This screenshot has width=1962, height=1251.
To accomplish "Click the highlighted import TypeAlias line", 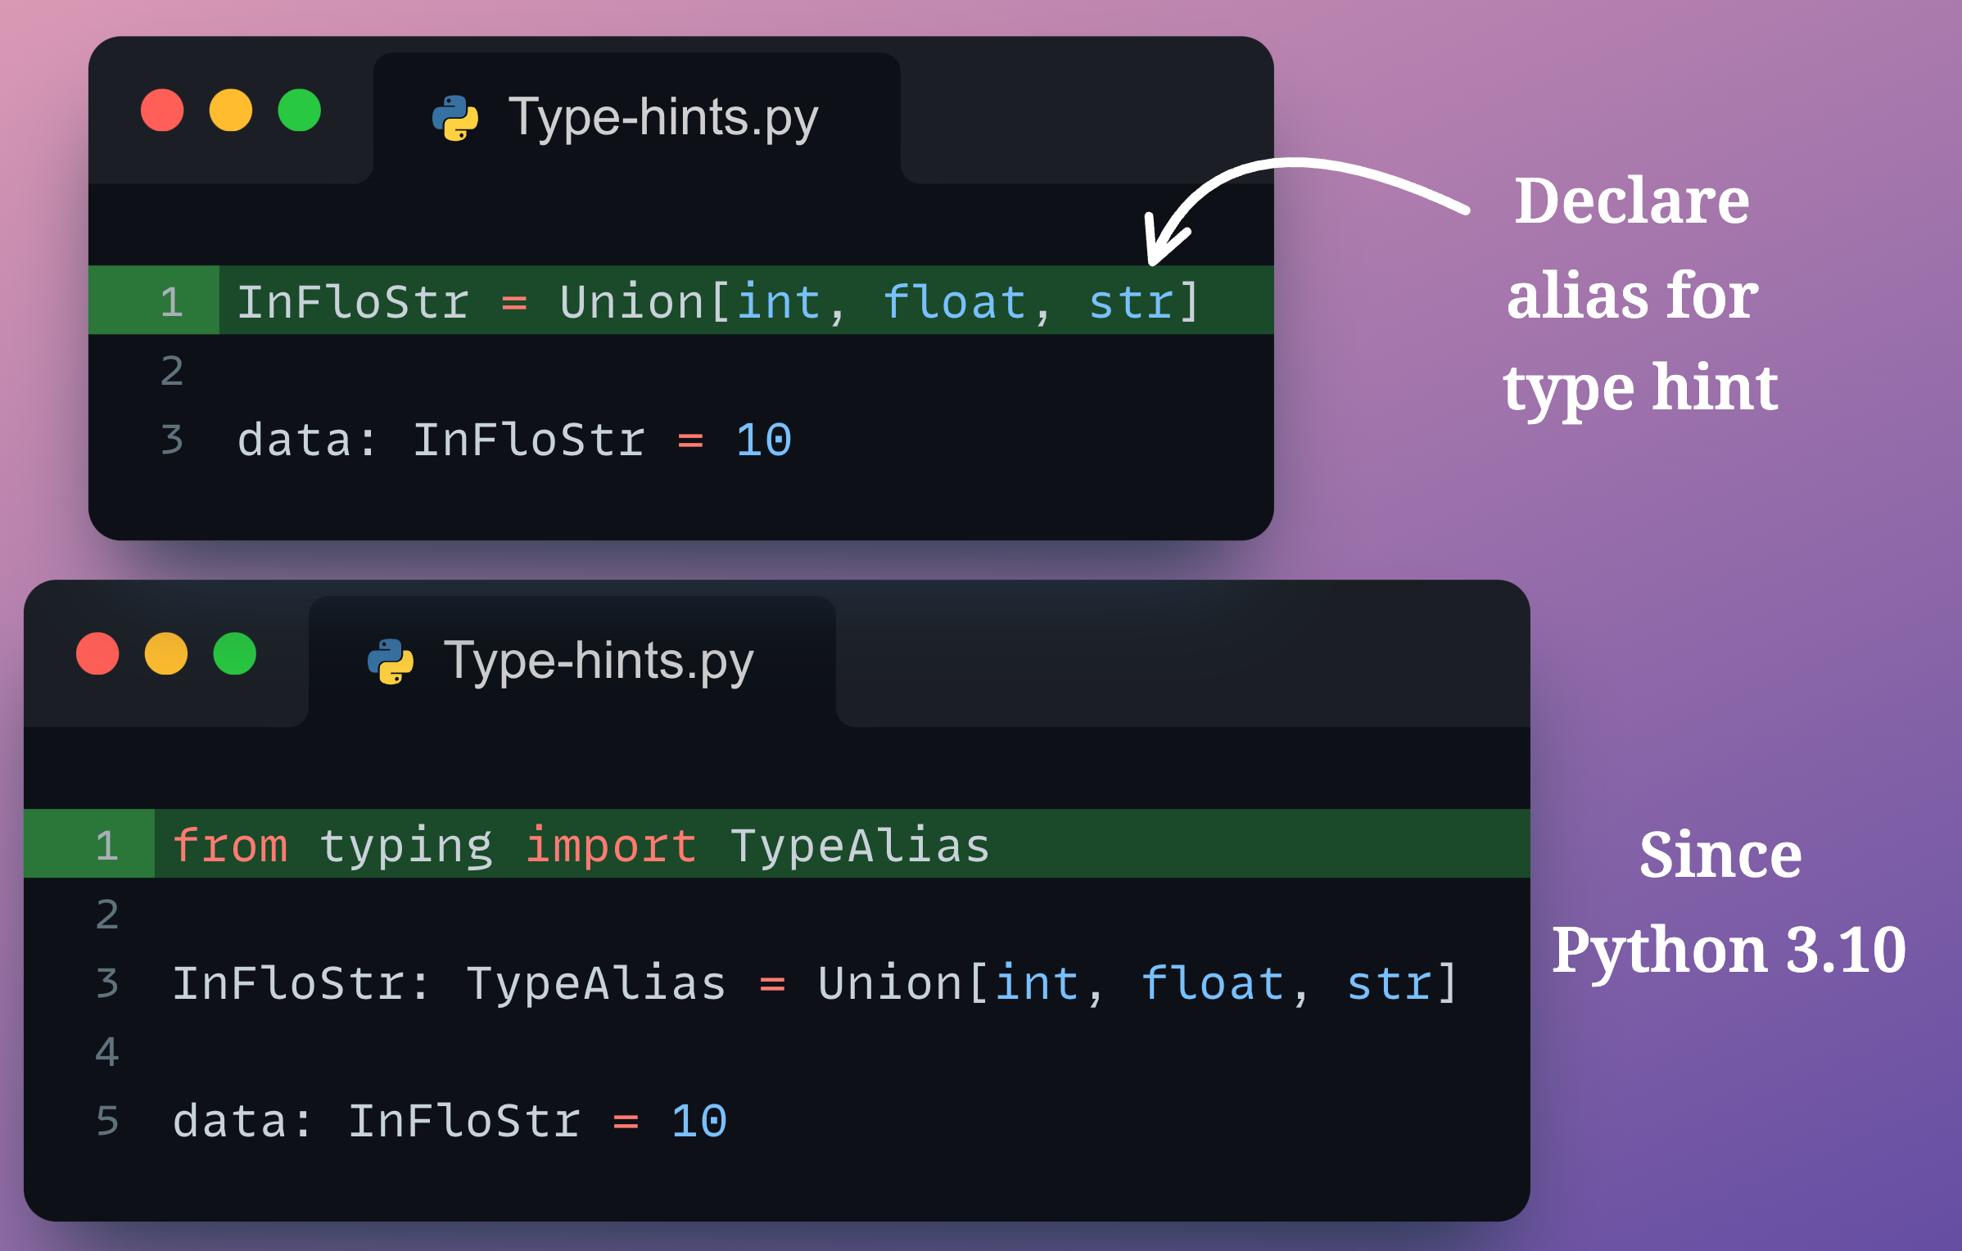I will (x=581, y=845).
